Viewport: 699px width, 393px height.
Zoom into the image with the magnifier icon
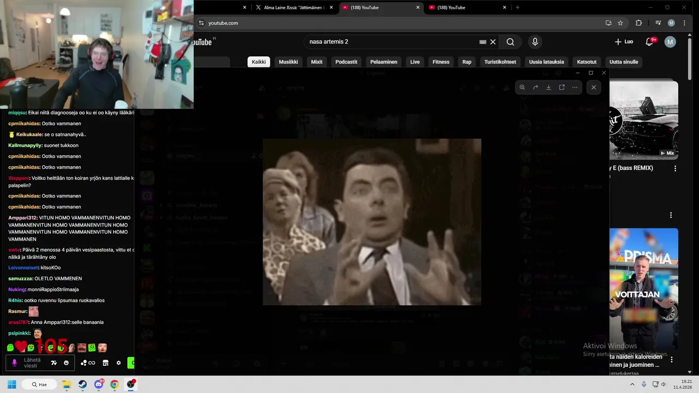522,87
